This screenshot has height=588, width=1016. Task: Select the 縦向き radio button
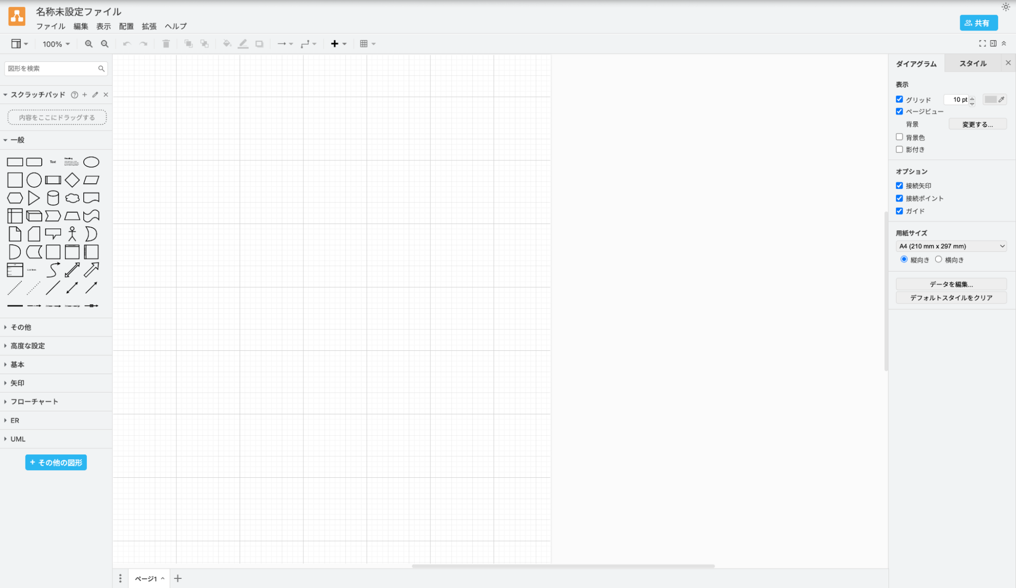coord(904,259)
